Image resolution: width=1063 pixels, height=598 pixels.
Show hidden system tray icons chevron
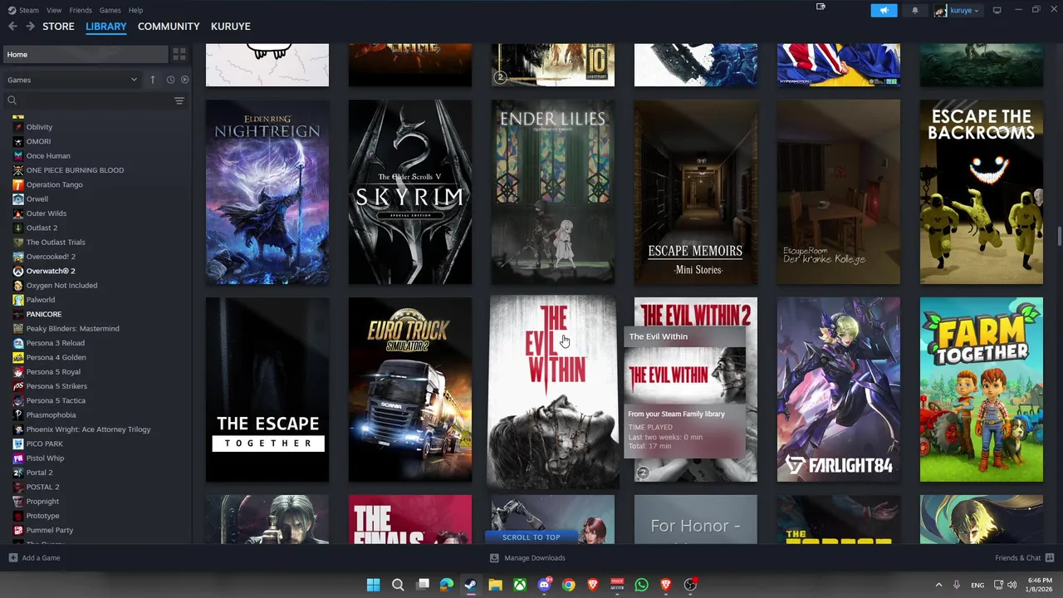(x=938, y=585)
